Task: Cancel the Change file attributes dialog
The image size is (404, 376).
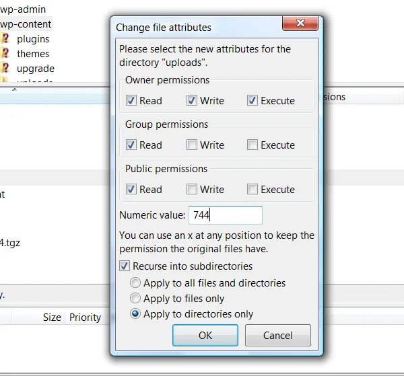Action: pos(277,336)
